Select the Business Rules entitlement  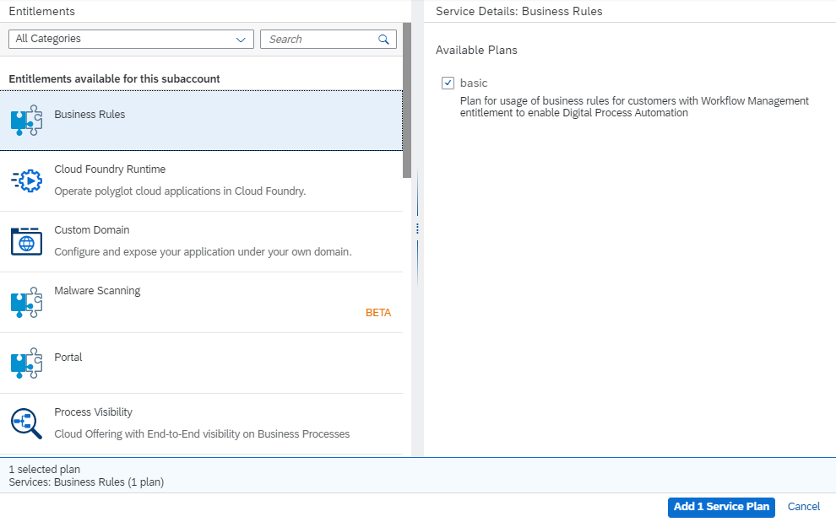tap(202, 121)
